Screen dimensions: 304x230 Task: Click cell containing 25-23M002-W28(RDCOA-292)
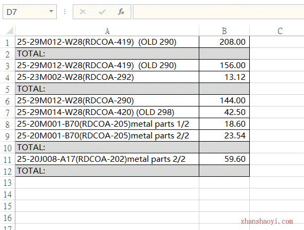(107, 77)
